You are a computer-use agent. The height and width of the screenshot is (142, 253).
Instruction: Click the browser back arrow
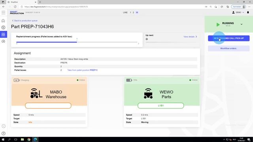click(x=4, y=7)
